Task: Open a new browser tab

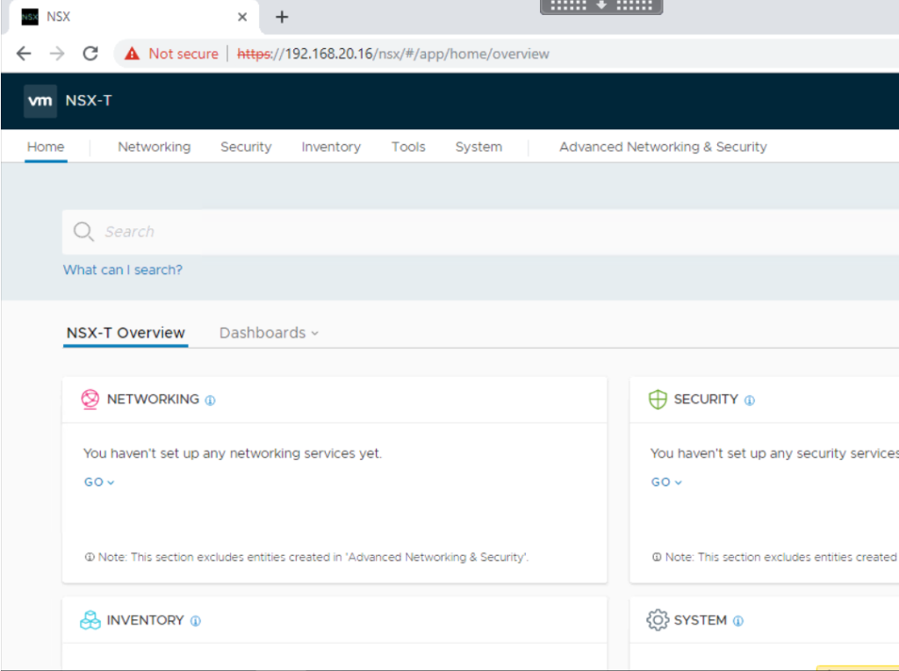Action: pyautogui.click(x=282, y=17)
